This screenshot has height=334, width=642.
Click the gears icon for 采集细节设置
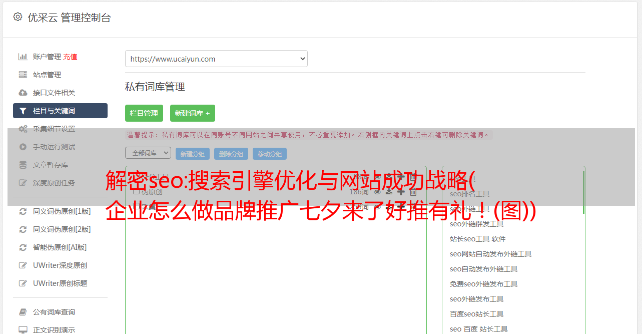coord(23,129)
